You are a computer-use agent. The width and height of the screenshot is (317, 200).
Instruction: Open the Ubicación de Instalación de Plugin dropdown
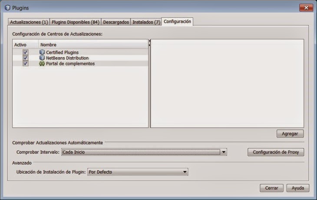tap(138, 172)
